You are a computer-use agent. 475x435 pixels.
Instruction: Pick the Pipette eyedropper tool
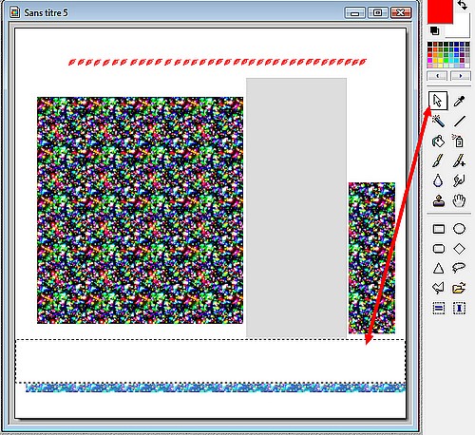459,101
